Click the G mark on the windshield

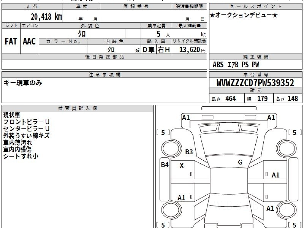tap(240, 162)
